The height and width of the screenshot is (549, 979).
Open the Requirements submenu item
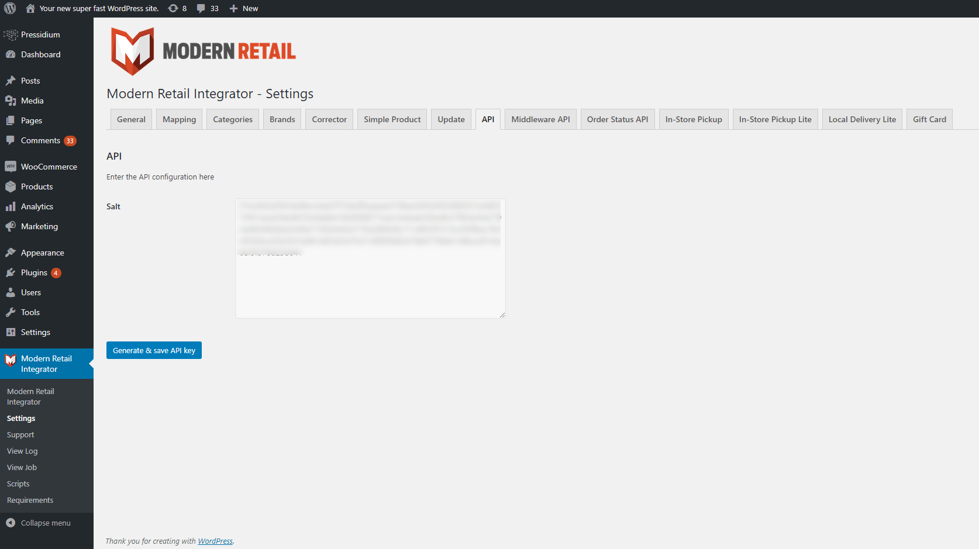click(x=30, y=500)
